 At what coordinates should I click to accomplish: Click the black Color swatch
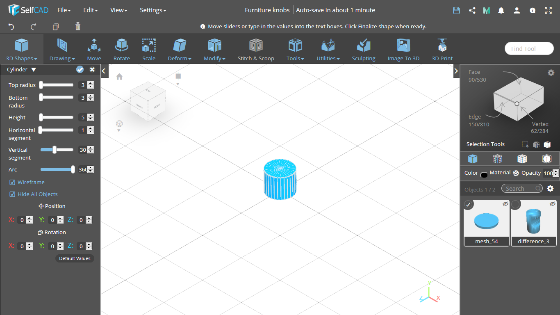pyautogui.click(x=484, y=175)
